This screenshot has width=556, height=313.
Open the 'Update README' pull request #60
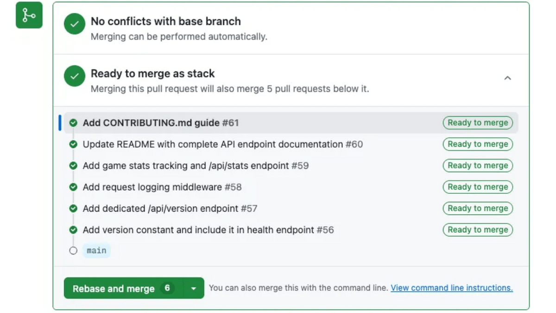tap(222, 144)
